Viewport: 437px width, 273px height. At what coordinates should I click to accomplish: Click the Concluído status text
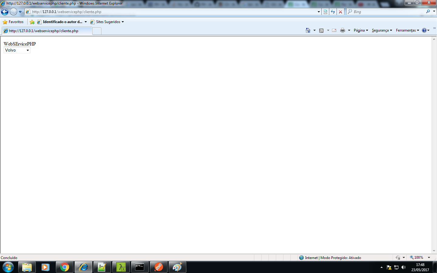click(x=9, y=258)
